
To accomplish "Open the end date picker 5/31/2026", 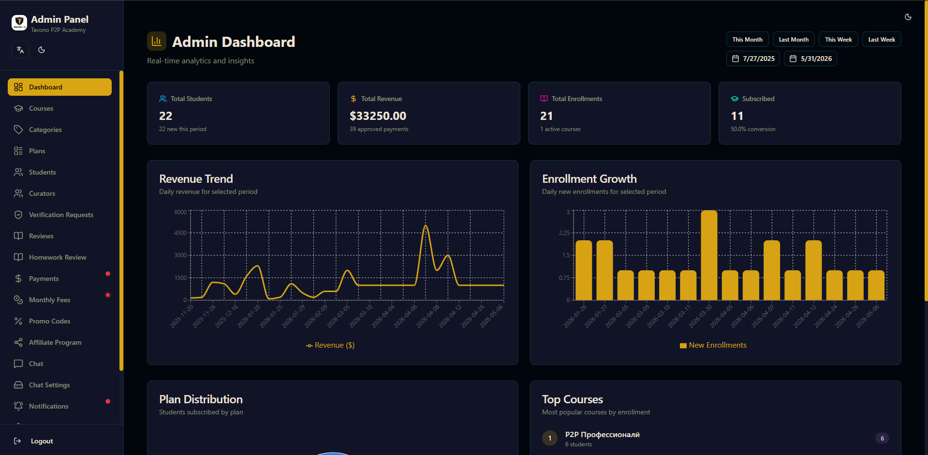I will [x=810, y=59].
